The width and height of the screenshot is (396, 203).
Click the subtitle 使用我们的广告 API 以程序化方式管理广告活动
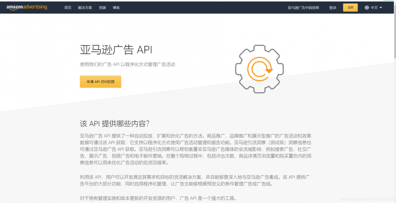coord(127,64)
